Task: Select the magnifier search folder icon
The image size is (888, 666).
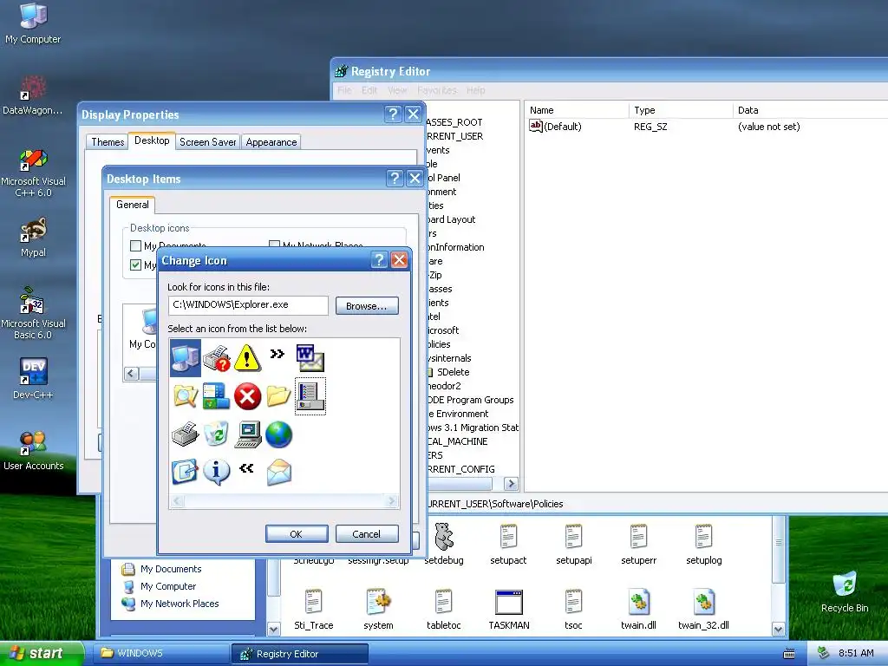Action: pyautogui.click(x=186, y=395)
